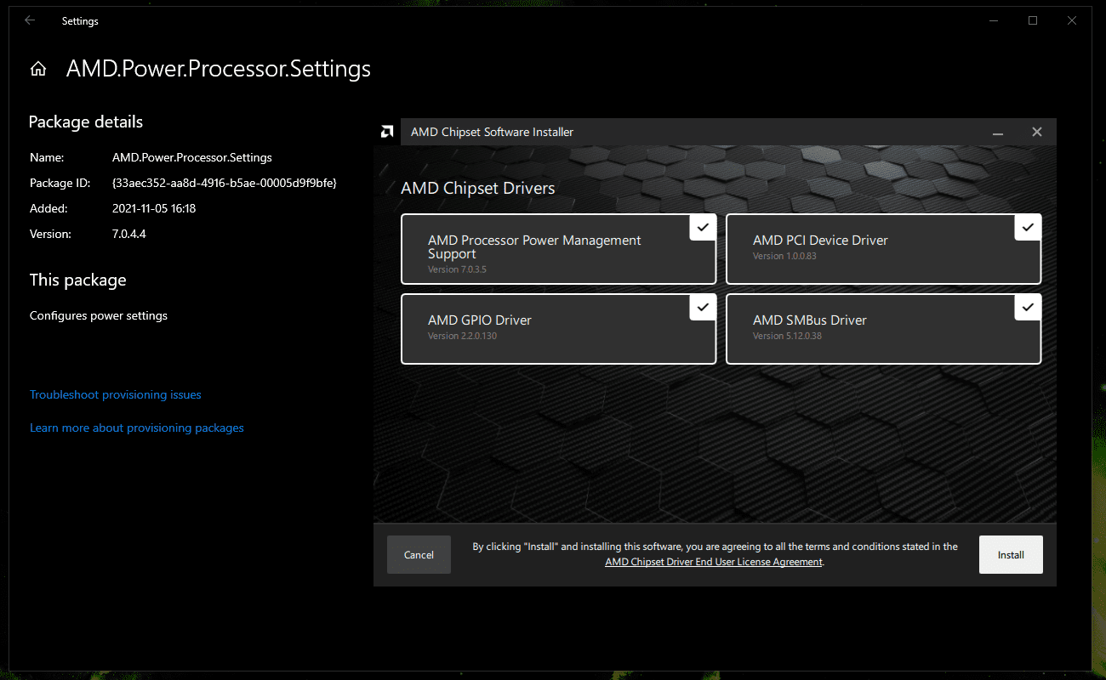
Task: Open Settings home via house icon
Action: click(x=37, y=69)
